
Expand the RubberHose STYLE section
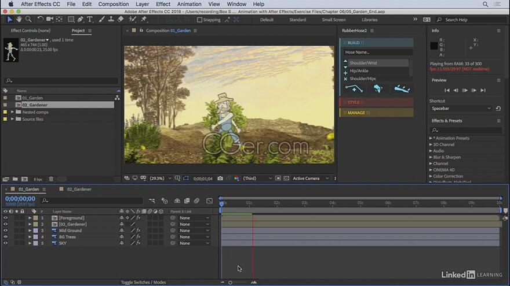pyautogui.click(x=377, y=102)
